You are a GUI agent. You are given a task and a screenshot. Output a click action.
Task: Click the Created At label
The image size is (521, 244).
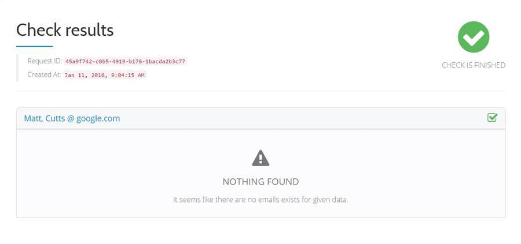44,75
